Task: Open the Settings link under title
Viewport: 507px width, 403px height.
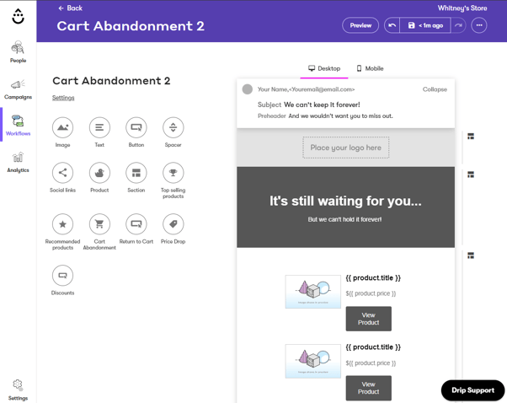Action: click(x=63, y=98)
